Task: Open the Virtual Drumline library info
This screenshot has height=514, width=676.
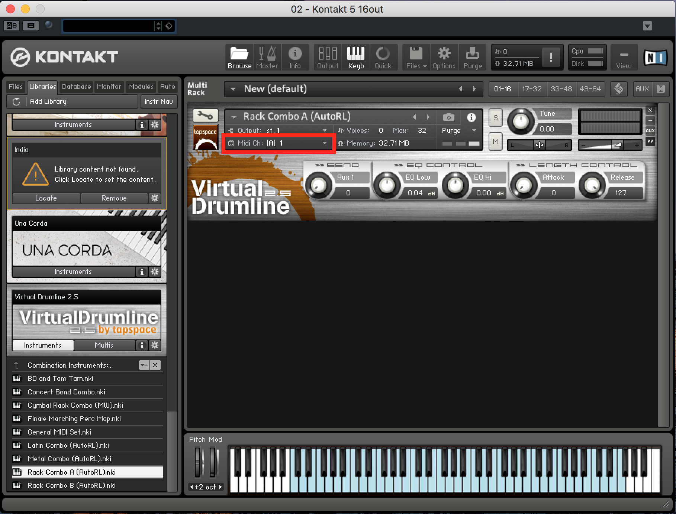Action: click(142, 345)
